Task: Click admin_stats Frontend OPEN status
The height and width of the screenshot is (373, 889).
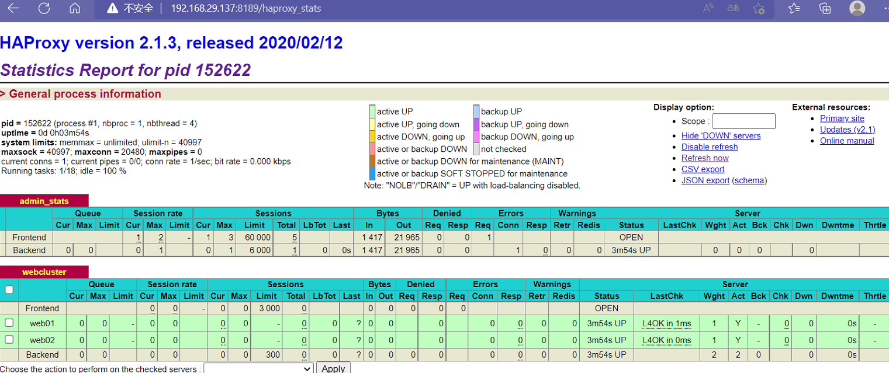Action: (x=631, y=238)
